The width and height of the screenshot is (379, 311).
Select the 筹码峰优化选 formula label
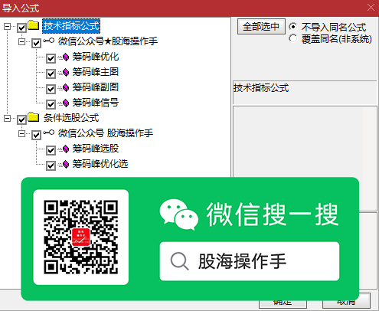tap(100, 164)
